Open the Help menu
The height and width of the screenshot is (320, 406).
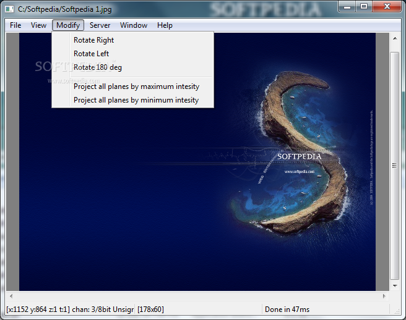click(x=165, y=25)
